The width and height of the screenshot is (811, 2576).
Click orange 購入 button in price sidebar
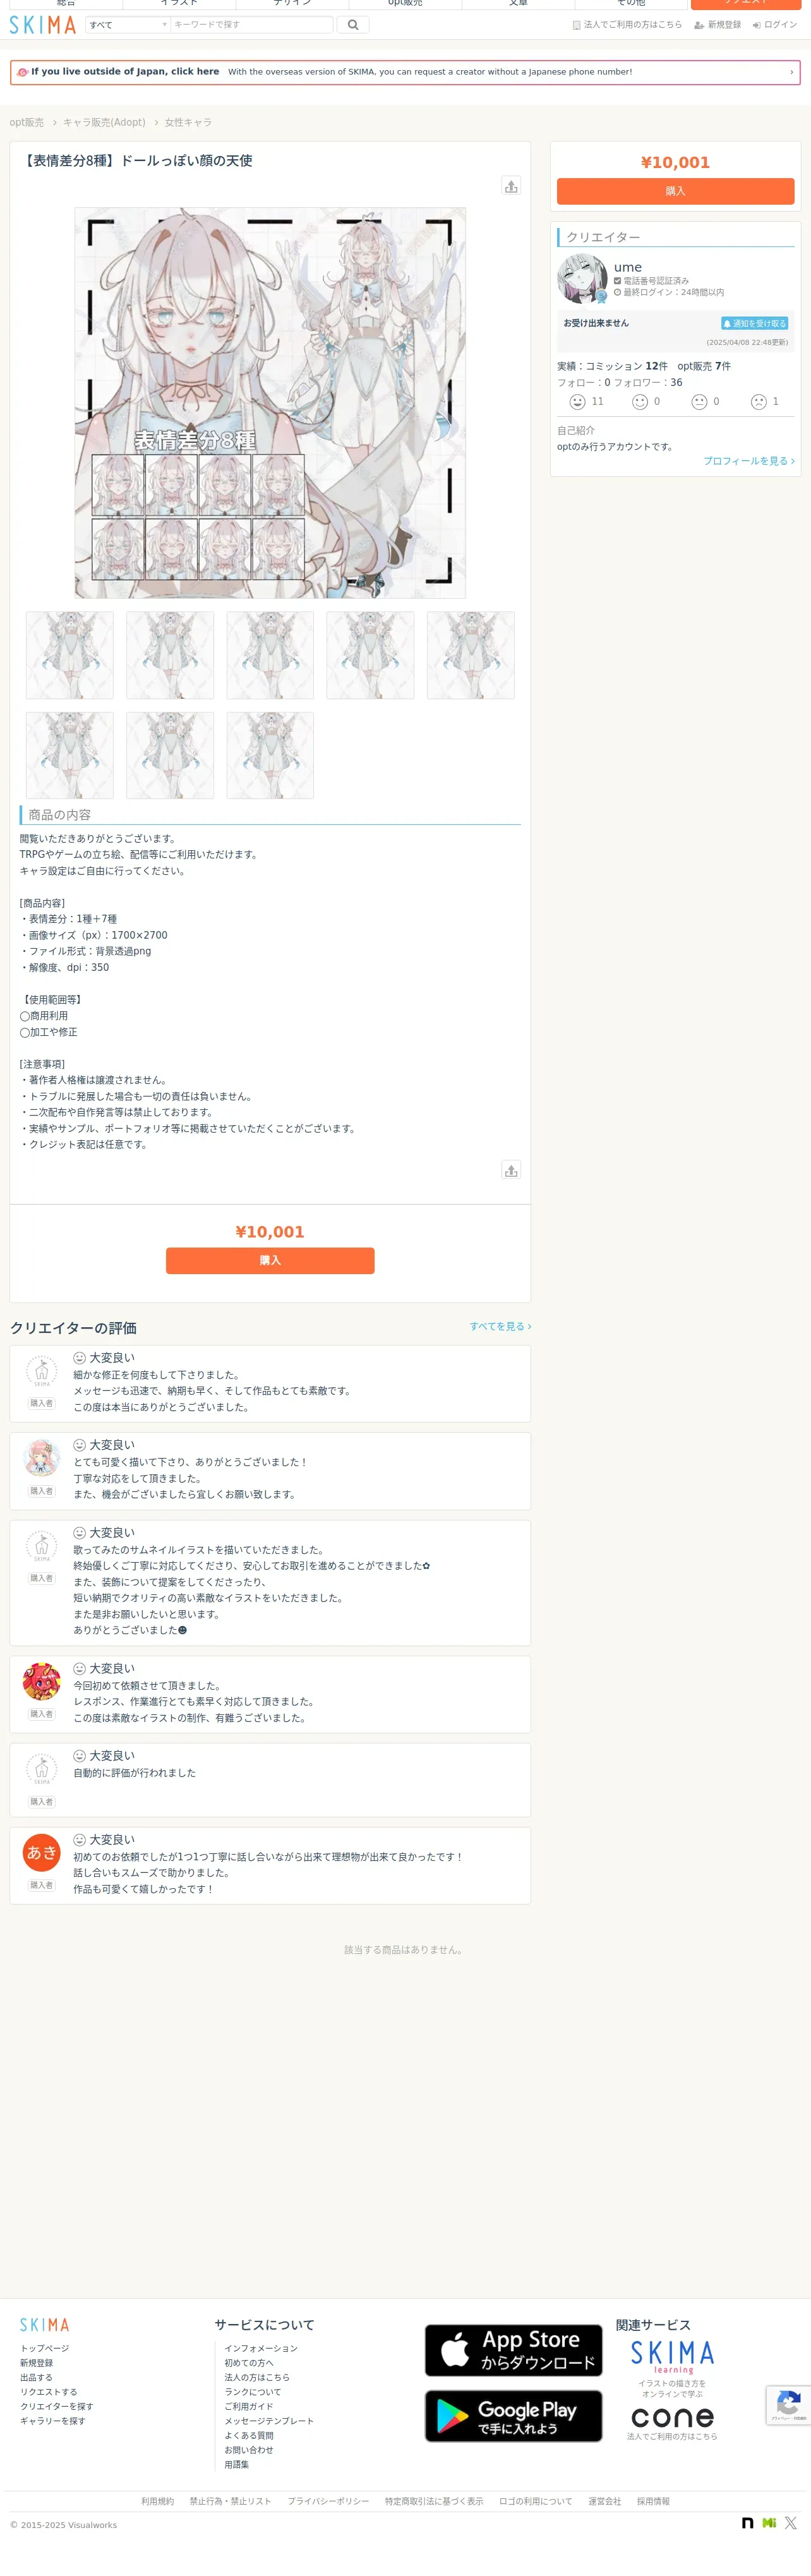pos(675,191)
